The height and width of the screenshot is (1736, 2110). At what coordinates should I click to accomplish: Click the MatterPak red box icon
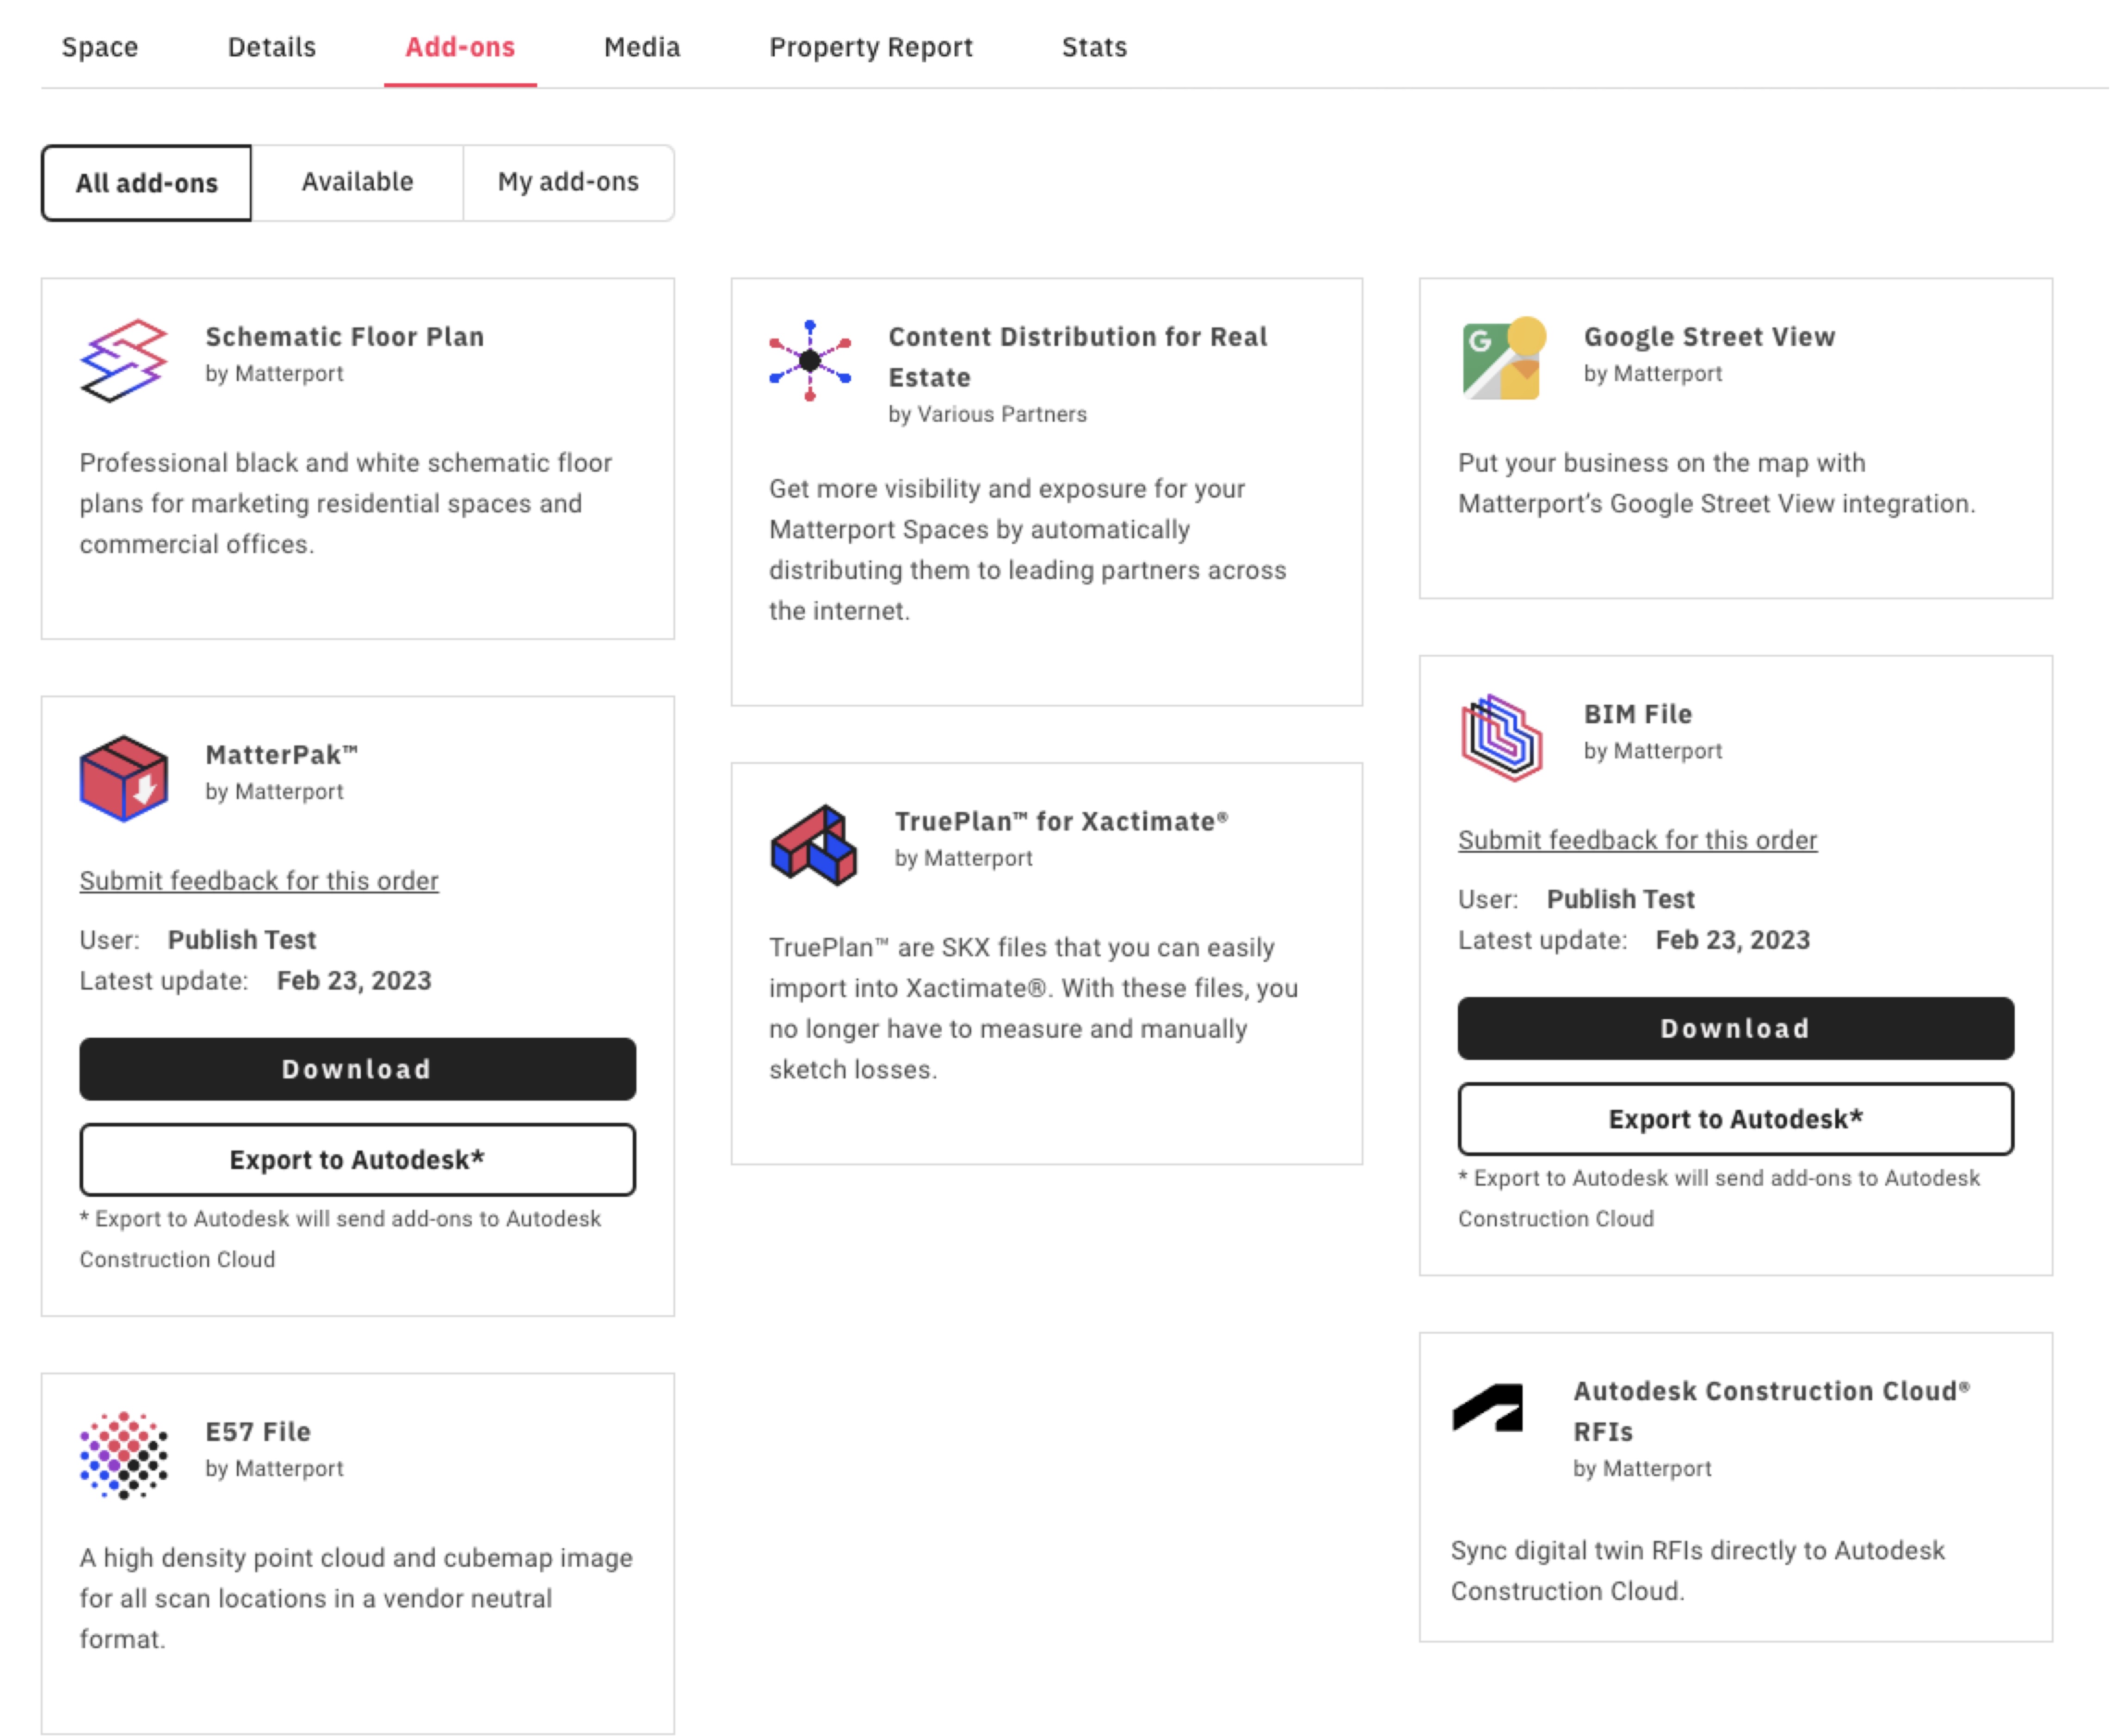click(x=126, y=778)
